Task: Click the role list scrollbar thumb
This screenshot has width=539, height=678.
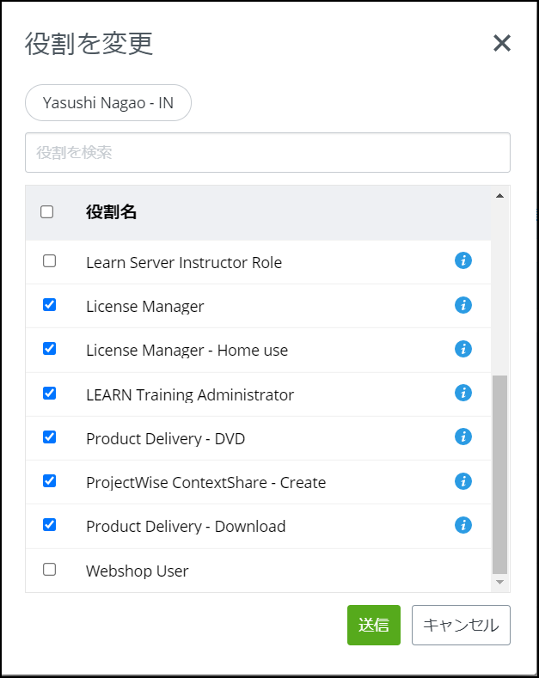Action: tap(499, 473)
